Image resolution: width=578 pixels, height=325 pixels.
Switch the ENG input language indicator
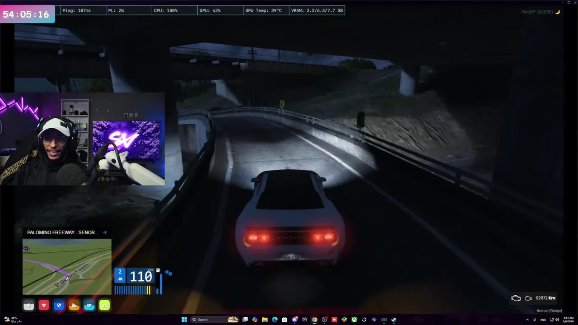543,320
